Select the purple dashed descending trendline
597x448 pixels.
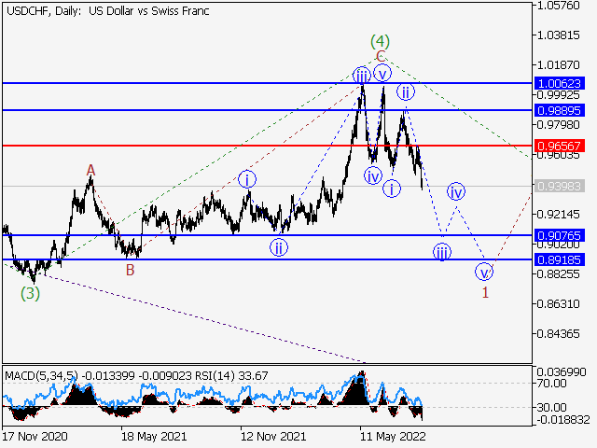pyautogui.click(x=205, y=317)
